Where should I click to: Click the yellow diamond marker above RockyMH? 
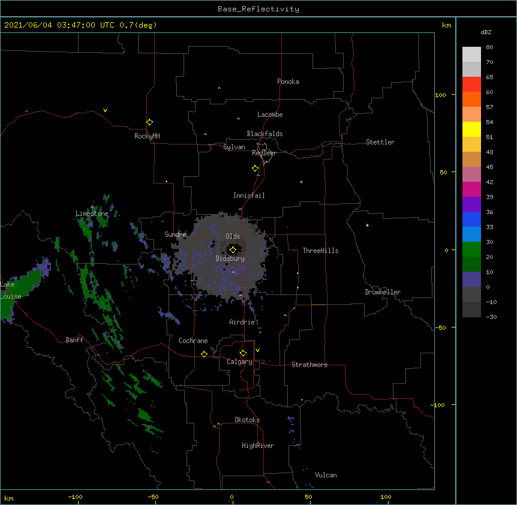150,122
